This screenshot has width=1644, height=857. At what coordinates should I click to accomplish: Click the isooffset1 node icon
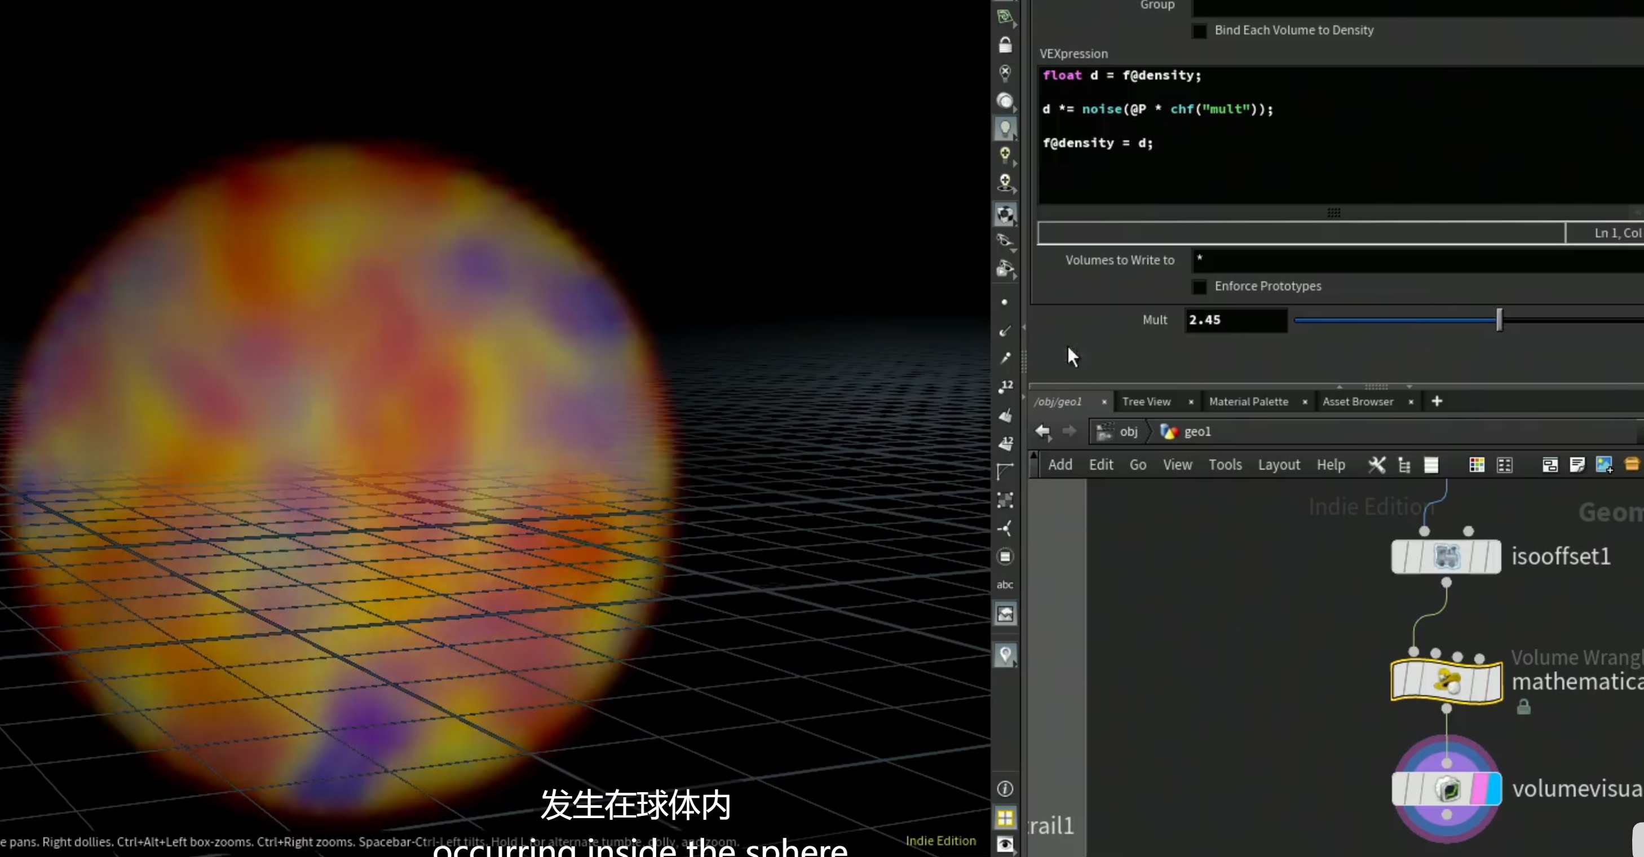click(x=1446, y=556)
